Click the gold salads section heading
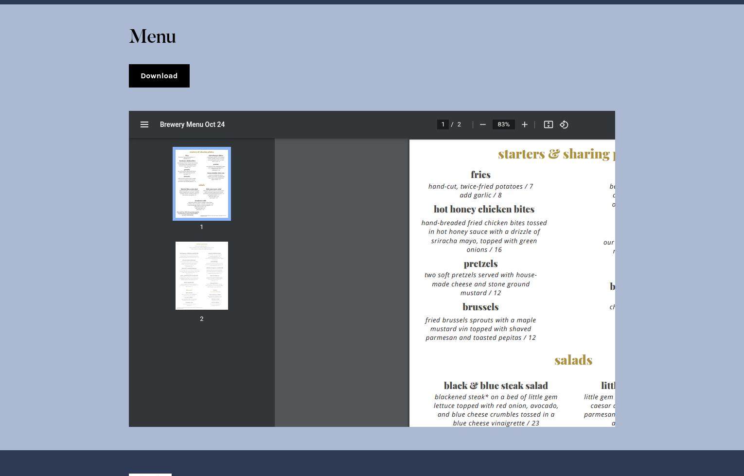744x476 pixels. pyautogui.click(x=573, y=360)
